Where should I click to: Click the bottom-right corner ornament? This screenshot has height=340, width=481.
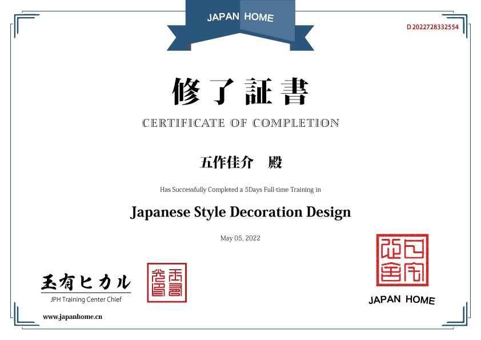point(456,315)
